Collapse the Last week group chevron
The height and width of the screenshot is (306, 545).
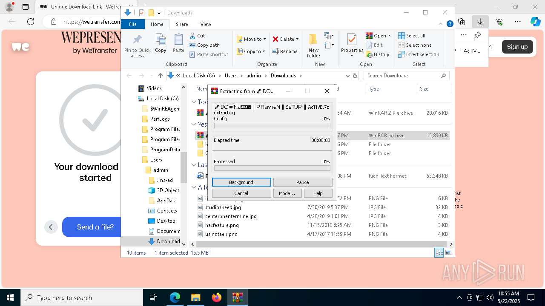tap(194, 165)
